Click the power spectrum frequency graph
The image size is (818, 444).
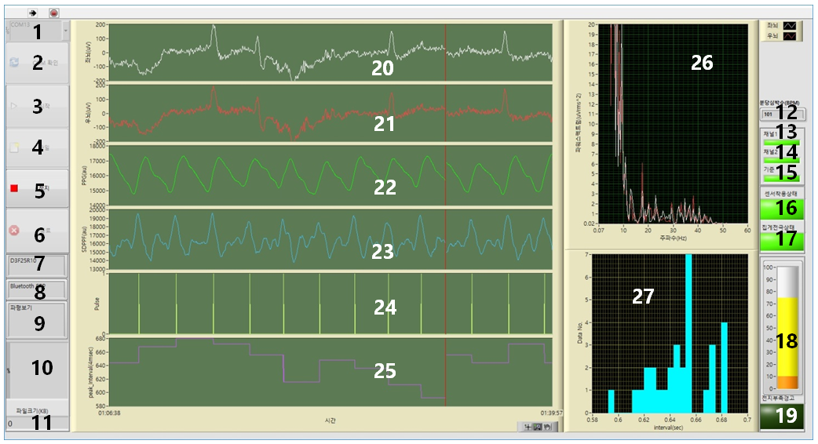(x=673, y=124)
